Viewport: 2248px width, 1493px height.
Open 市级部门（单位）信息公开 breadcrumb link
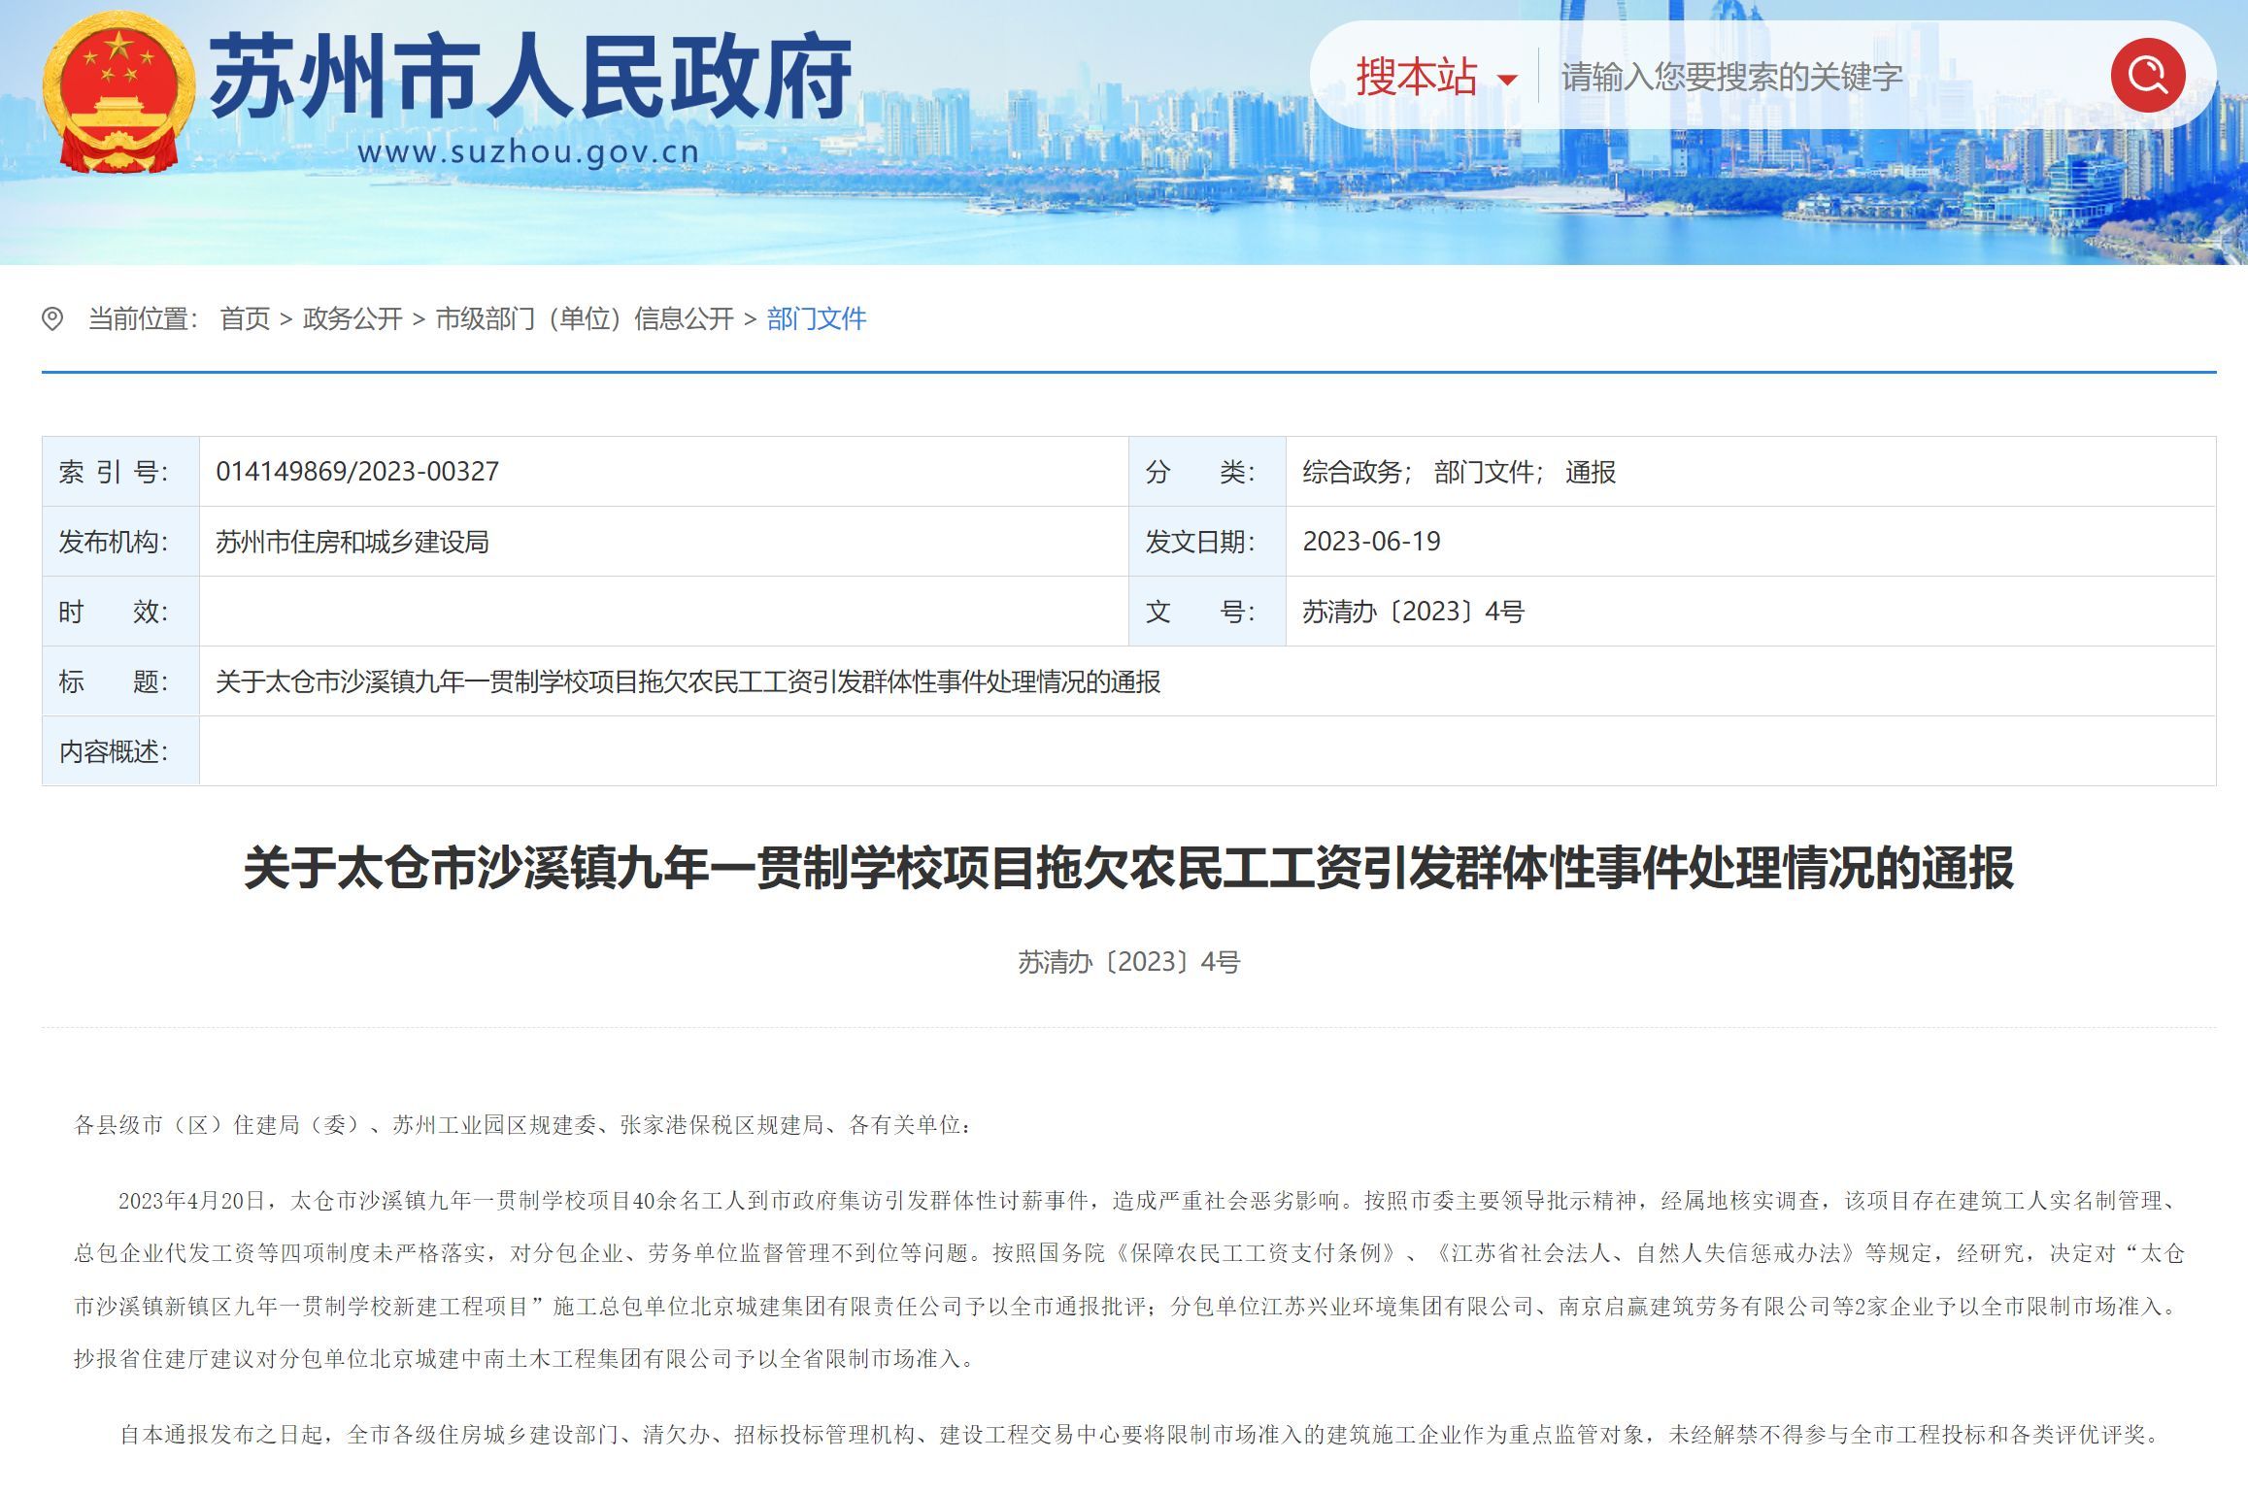(584, 318)
